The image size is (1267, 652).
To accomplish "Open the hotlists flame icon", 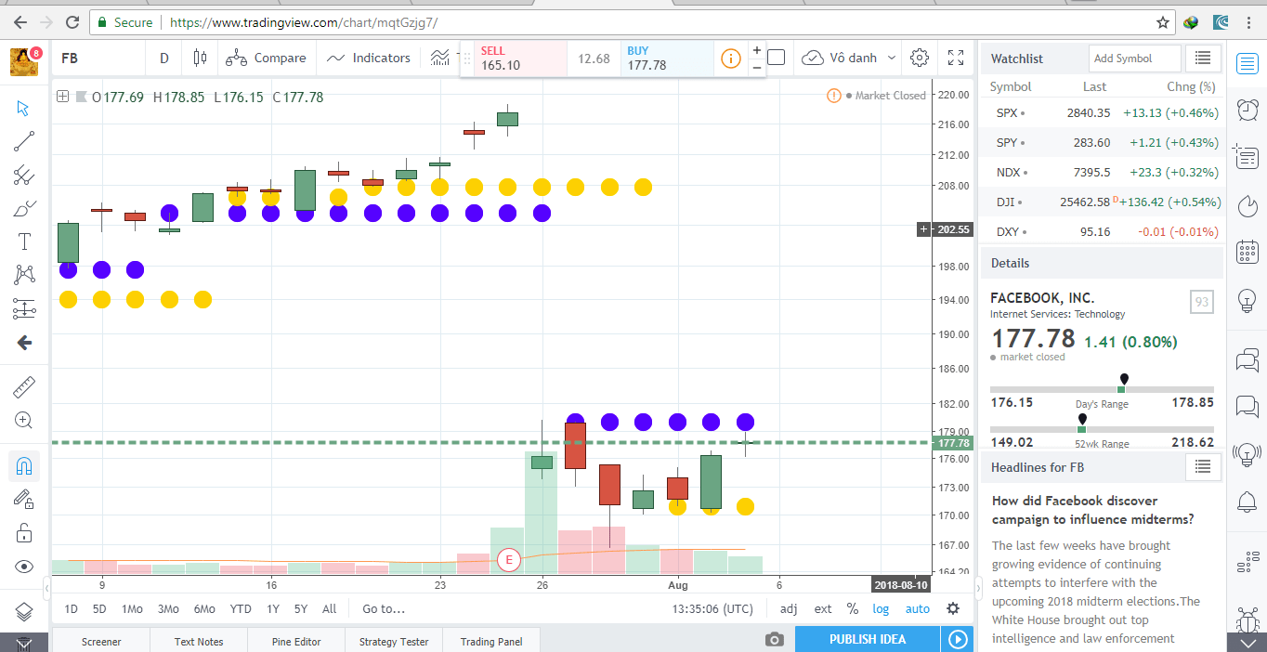I will (1247, 204).
